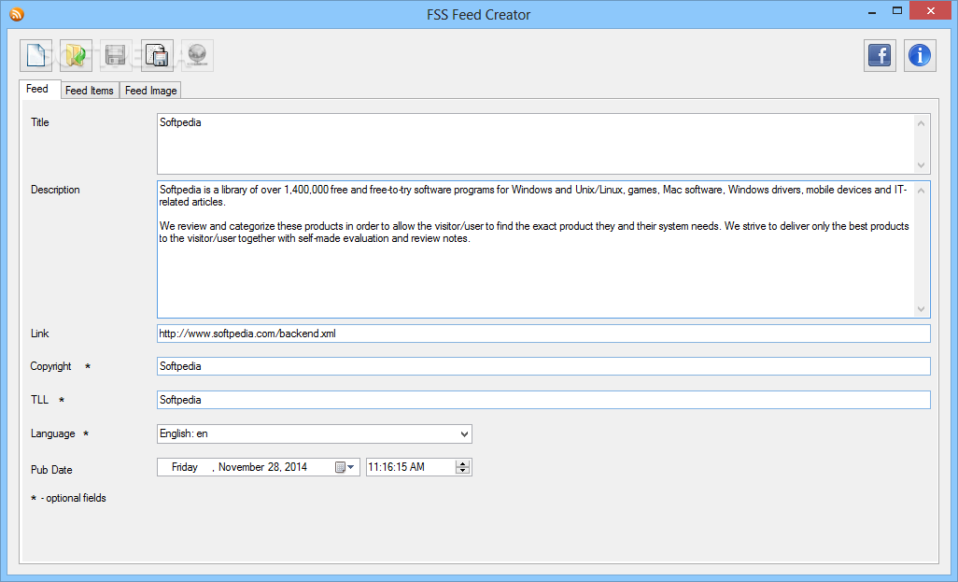Click 'November 28, 2014' in date field
The width and height of the screenshot is (958, 582).
262,467
